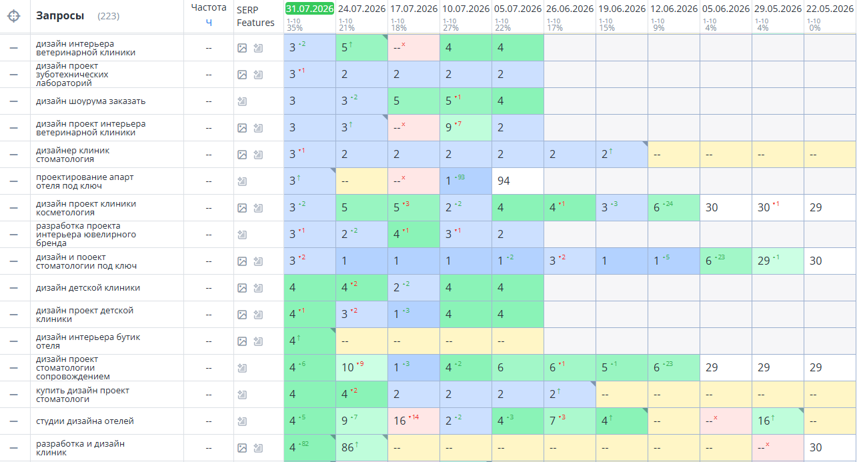Select the highlighted 31.07.2026 date column header

point(309,9)
